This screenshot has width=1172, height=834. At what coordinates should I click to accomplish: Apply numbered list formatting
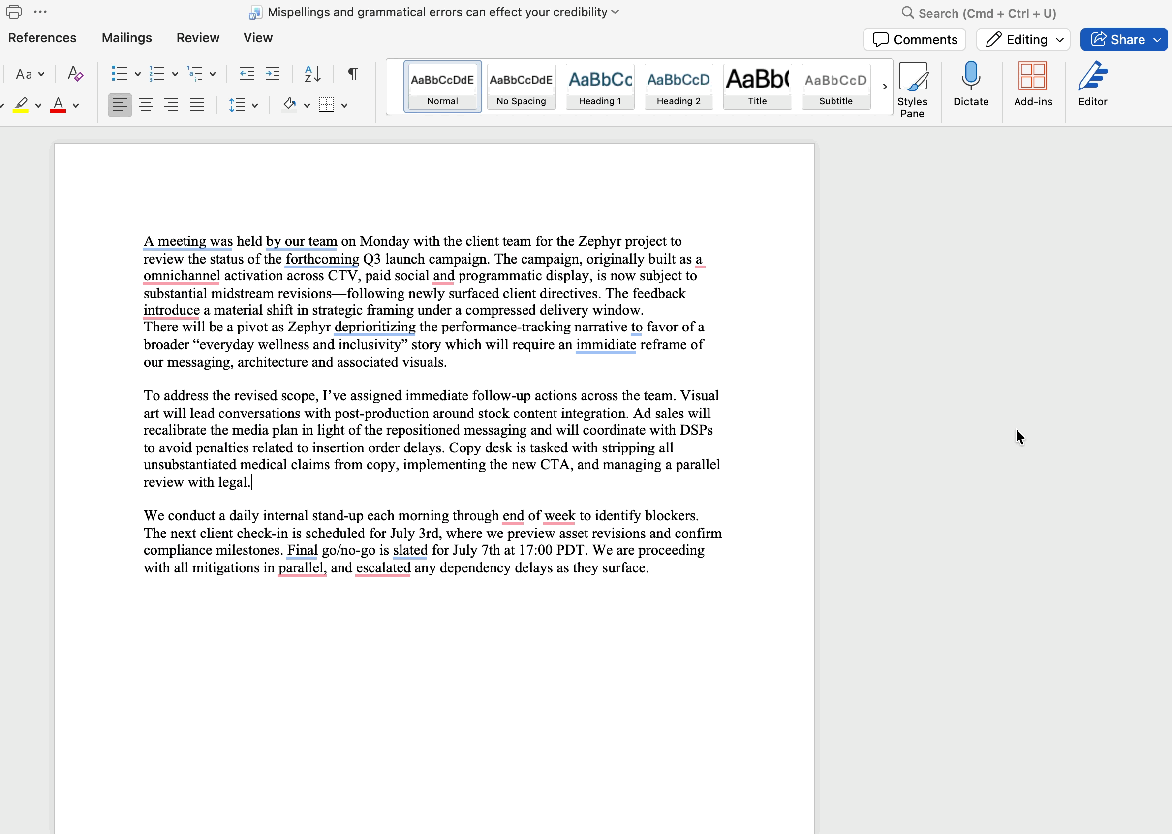(x=157, y=74)
